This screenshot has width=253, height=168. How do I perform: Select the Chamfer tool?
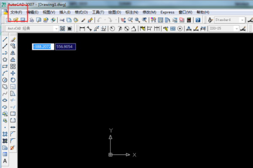[x=13, y=134]
